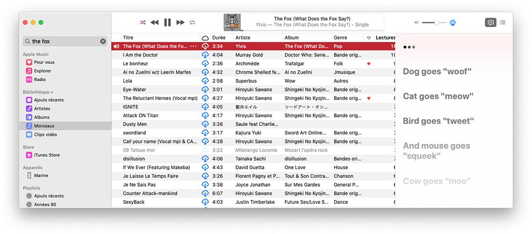Open more options for The Fox row
The image size is (532, 234).
coord(194,46)
